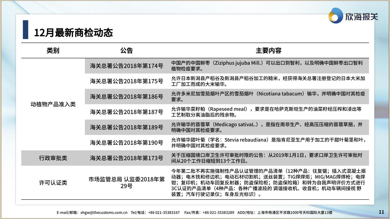This screenshot has height=219, width=390.
Task: Click 海关总署公告2018年第175号 announcement
Action: (126, 81)
